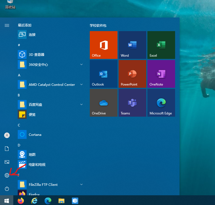
Task: Click the letter A group header
Action: point(19,75)
